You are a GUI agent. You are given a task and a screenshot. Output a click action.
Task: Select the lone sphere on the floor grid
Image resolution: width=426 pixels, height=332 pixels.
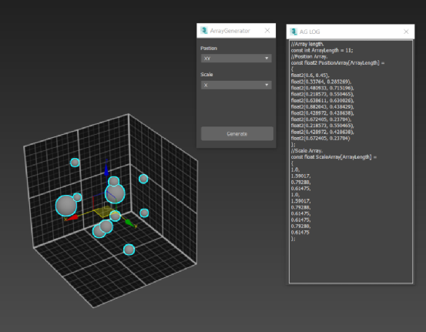(129, 250)
